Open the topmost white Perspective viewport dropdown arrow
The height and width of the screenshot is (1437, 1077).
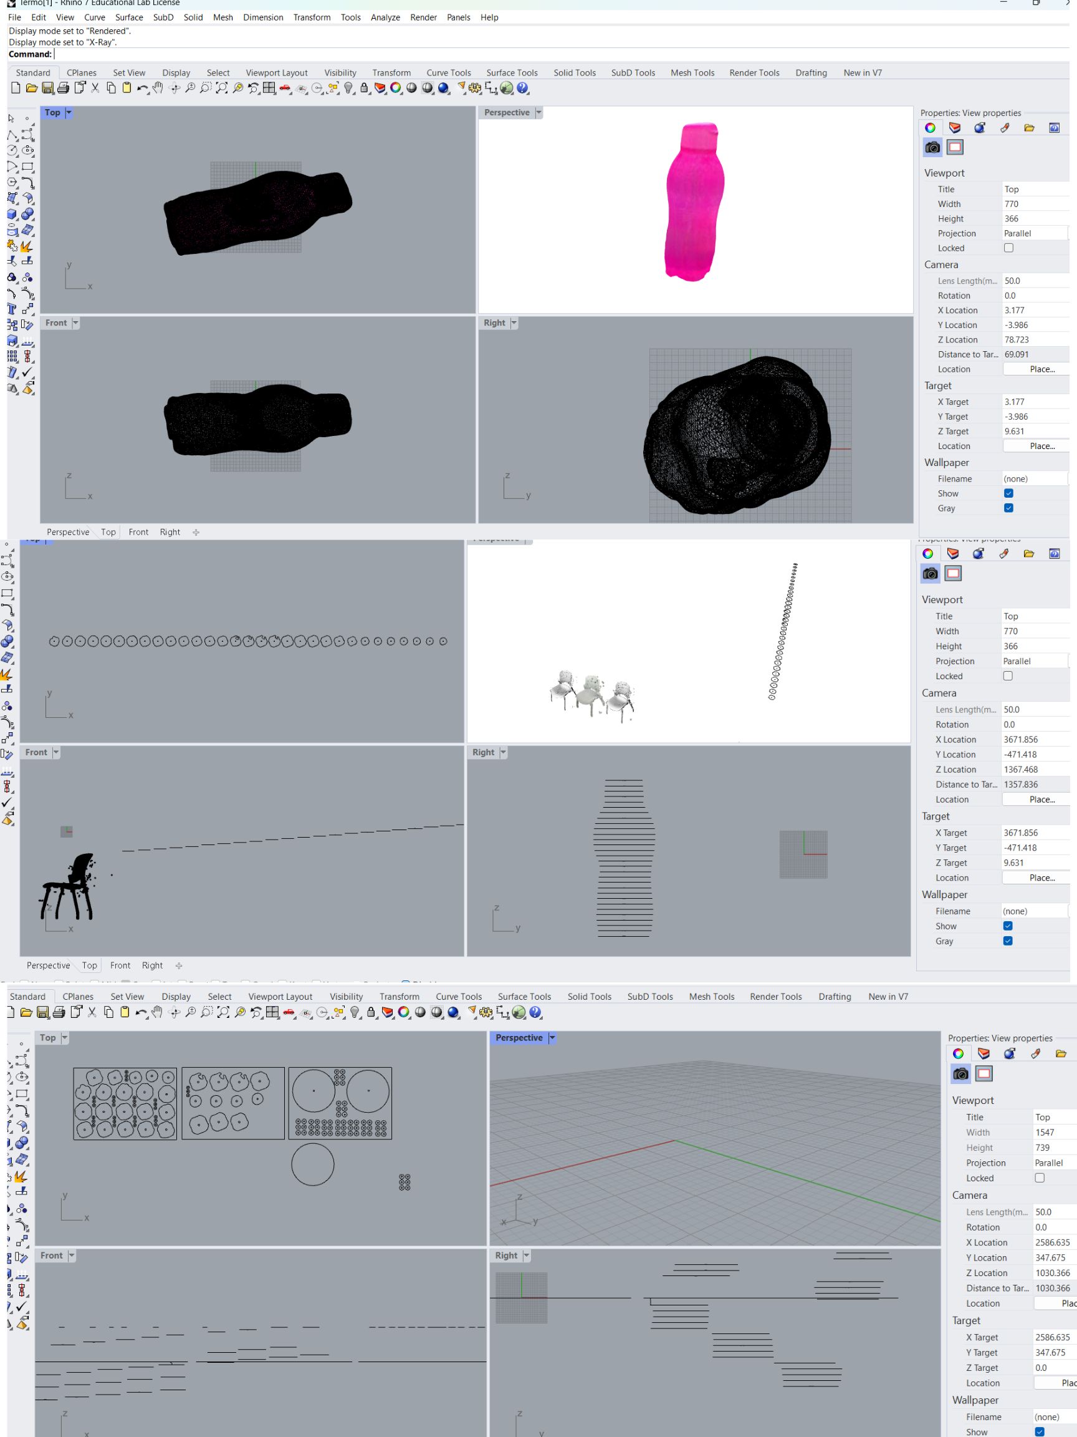(538, 113)
